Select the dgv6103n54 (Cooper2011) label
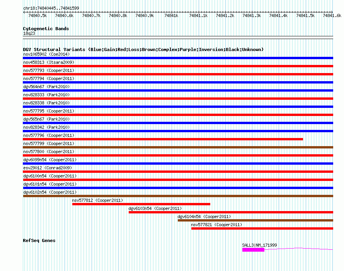 point(154,208)
